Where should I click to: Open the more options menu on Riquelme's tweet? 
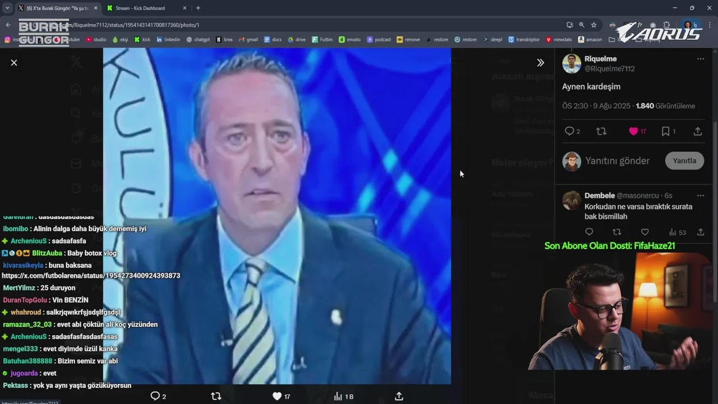click(x=700, y=59)
